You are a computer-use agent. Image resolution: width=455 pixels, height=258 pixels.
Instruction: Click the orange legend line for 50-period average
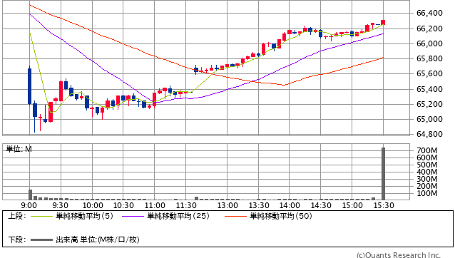[235, 216]
